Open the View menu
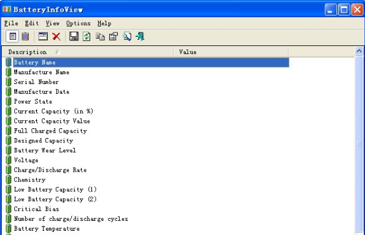 53,23
